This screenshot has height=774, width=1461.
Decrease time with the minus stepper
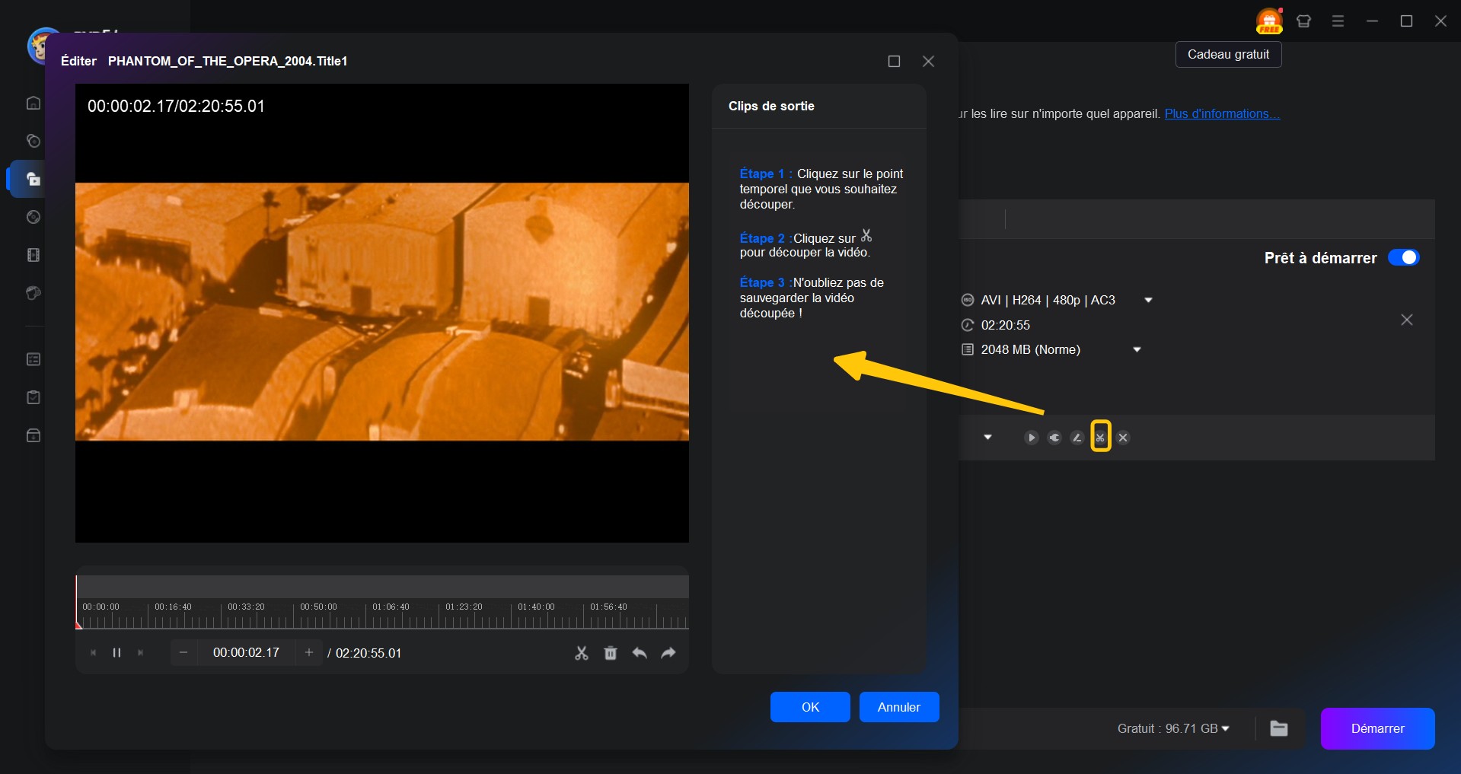pyautogui.click(x=183, y=653)
